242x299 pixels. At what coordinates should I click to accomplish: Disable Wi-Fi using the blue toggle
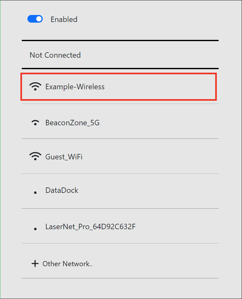tap(35, 19)
